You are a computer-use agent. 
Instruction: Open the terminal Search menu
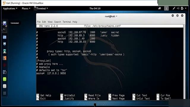coord(58,22)
